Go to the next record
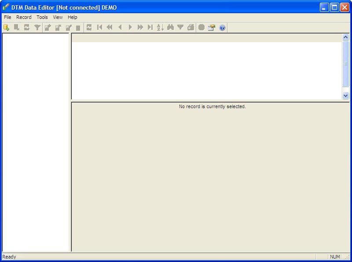The height and width of the screenshot is (262, 352). [x=130, y=28]
